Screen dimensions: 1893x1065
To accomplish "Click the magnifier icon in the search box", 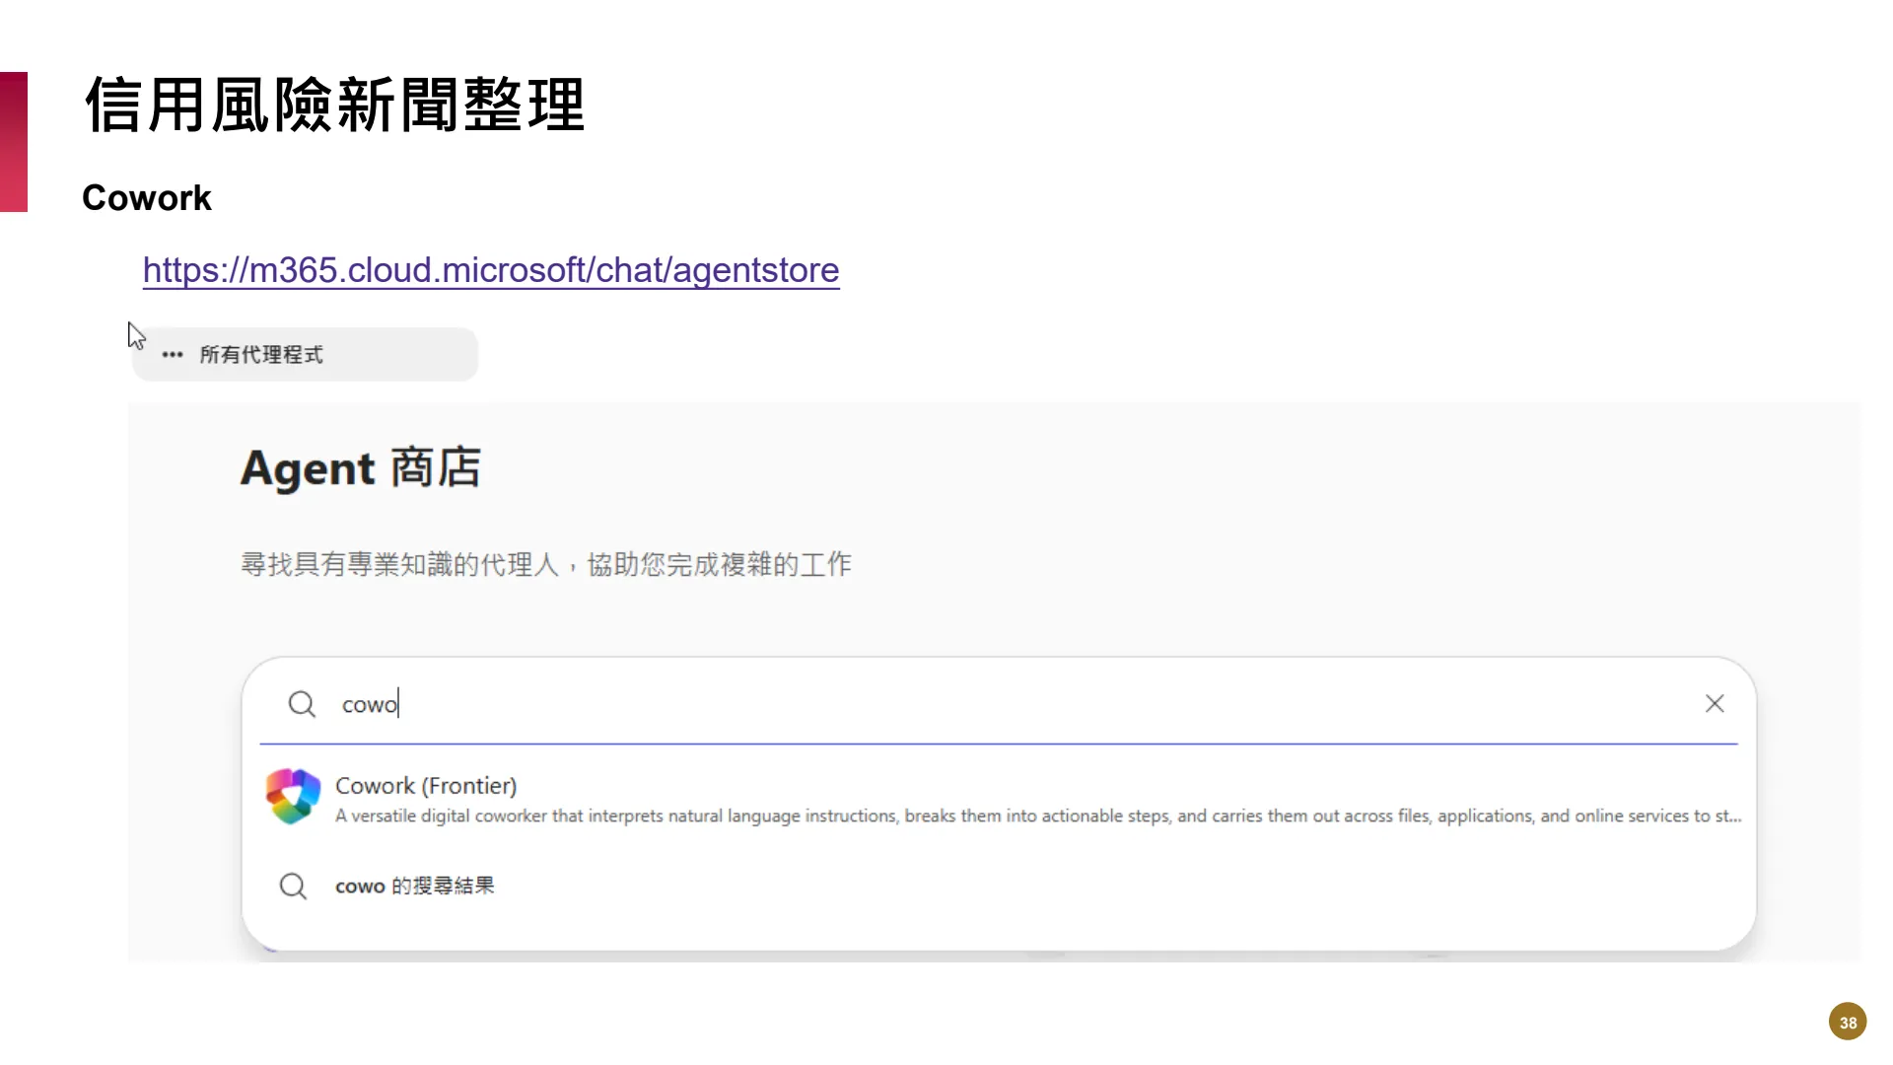I will pos(302,704).
